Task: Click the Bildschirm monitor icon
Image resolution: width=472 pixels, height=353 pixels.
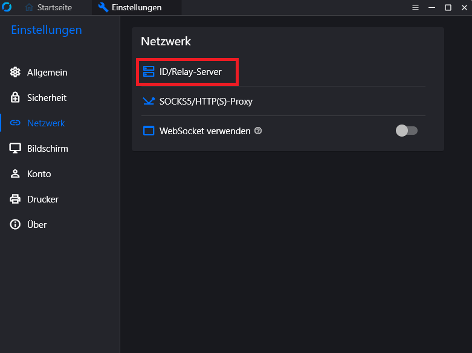Action: pos(15,148)
